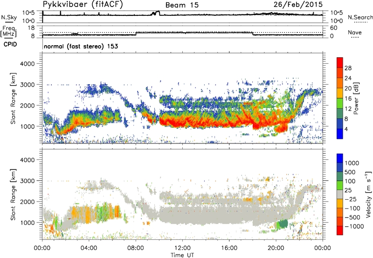
Task: Click the Pykkvibaer (fitACF) title
Action: point(83,5)
